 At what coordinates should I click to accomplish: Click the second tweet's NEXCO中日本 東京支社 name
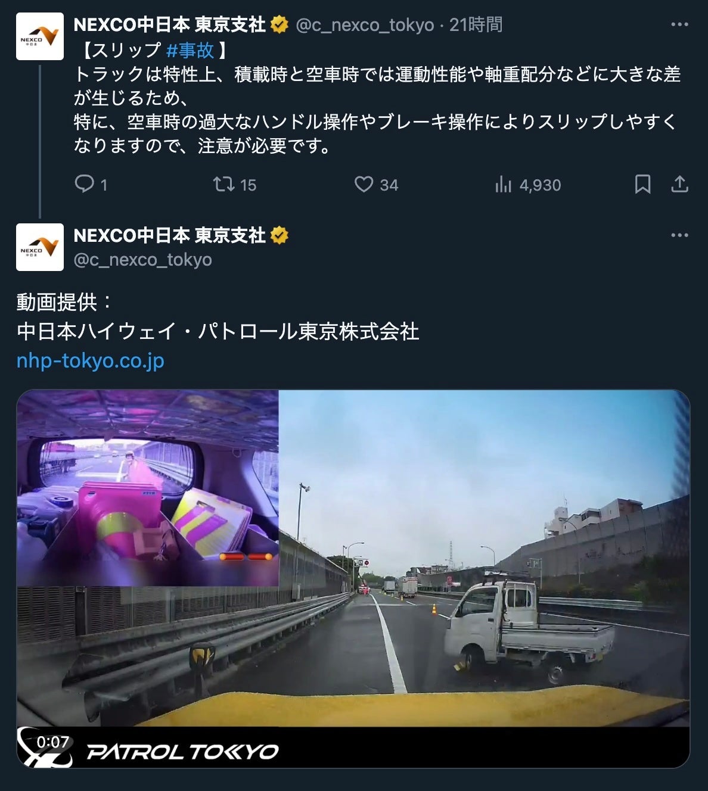tap(169, 235)
